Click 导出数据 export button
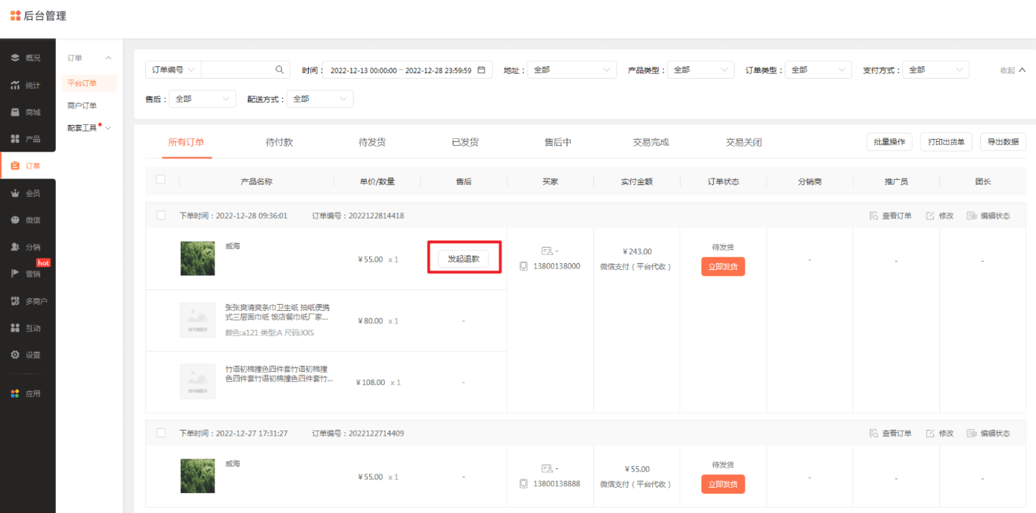Screen dimensions: 1036x513 click(1003, 142)
